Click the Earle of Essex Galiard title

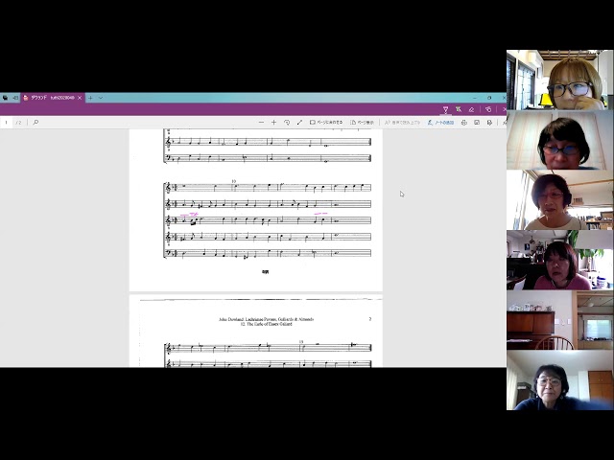[x=267, y=324]
